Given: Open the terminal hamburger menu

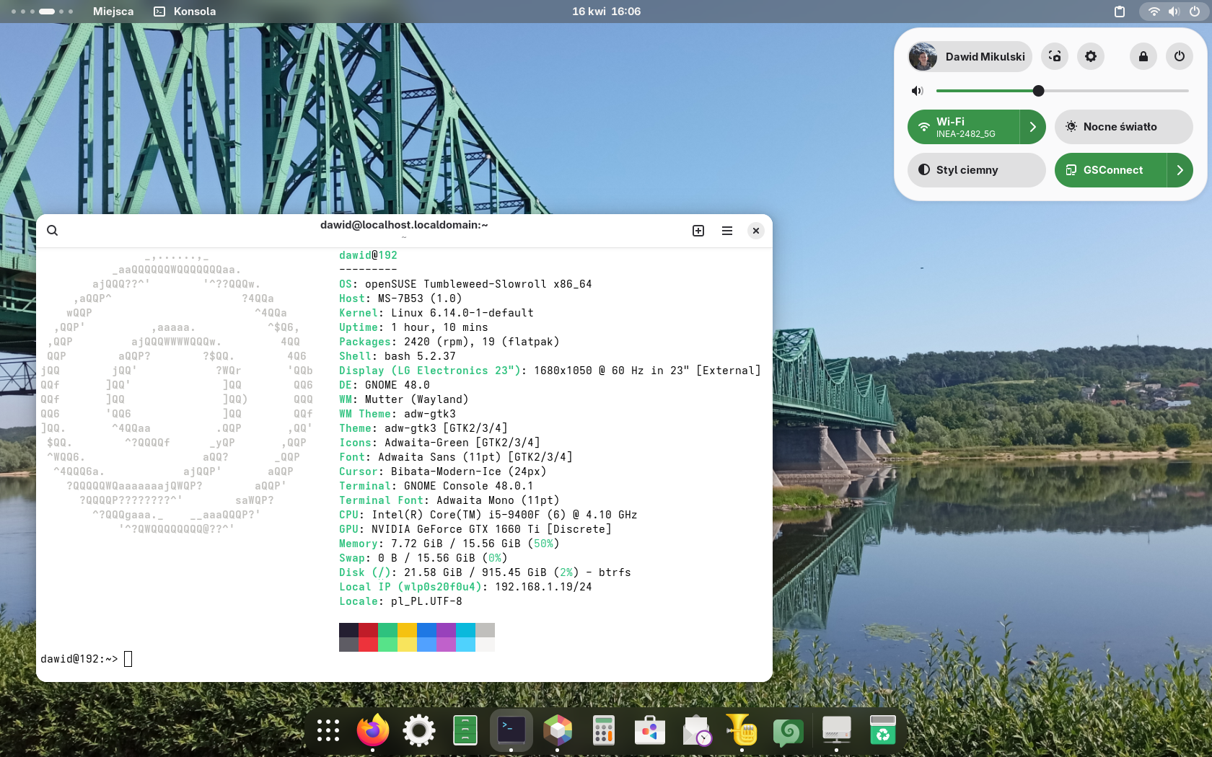Looking at the screenshot, I should (x=726, y=231).
